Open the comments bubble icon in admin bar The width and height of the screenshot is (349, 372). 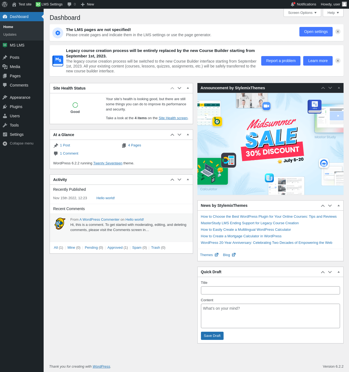pyautogui.click(x=70, y=4)
